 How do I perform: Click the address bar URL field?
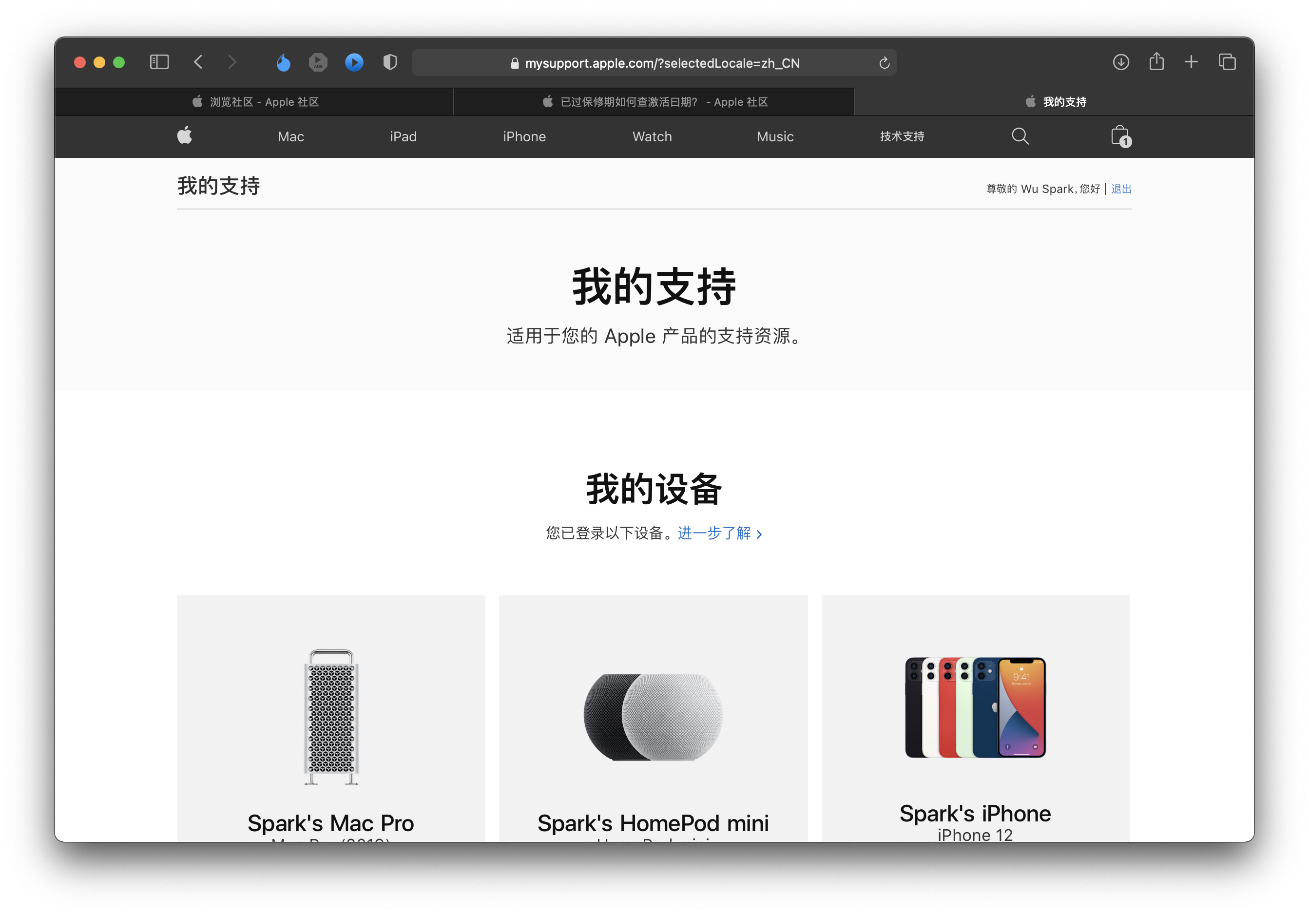[x=661, y=63]
